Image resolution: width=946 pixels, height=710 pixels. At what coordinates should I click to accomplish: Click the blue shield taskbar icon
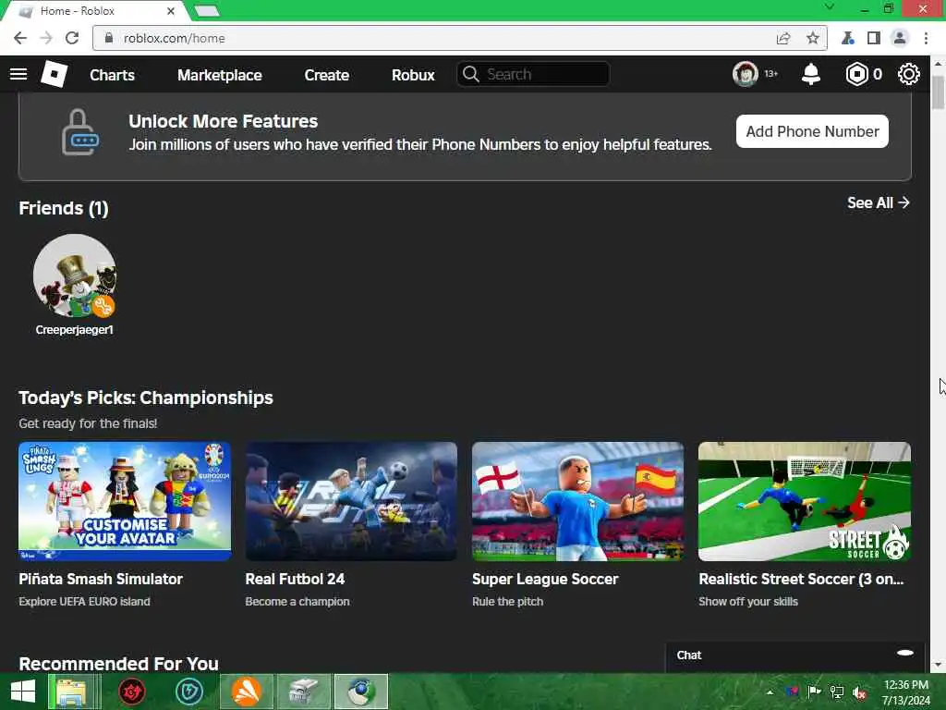click(x=188, y=692)
